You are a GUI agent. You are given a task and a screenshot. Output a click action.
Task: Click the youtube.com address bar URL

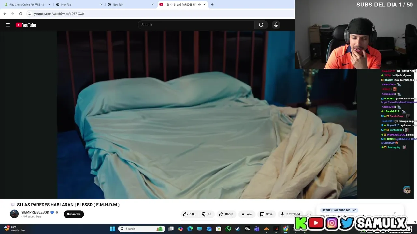click(59, 14)
